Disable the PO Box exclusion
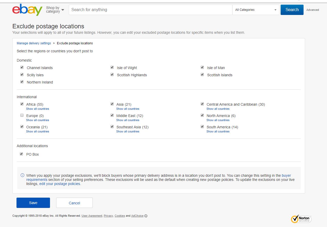327x227 pixels. tap(21, 154)
